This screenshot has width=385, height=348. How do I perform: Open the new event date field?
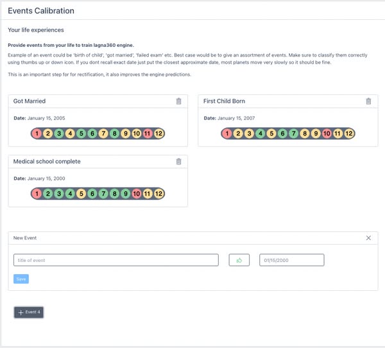click(291, 260)
